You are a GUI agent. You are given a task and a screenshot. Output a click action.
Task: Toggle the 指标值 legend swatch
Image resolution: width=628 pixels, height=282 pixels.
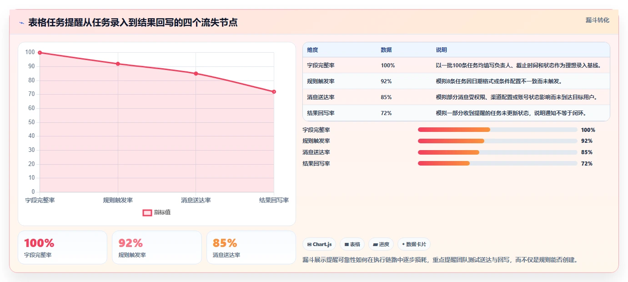tap(147, 212)
